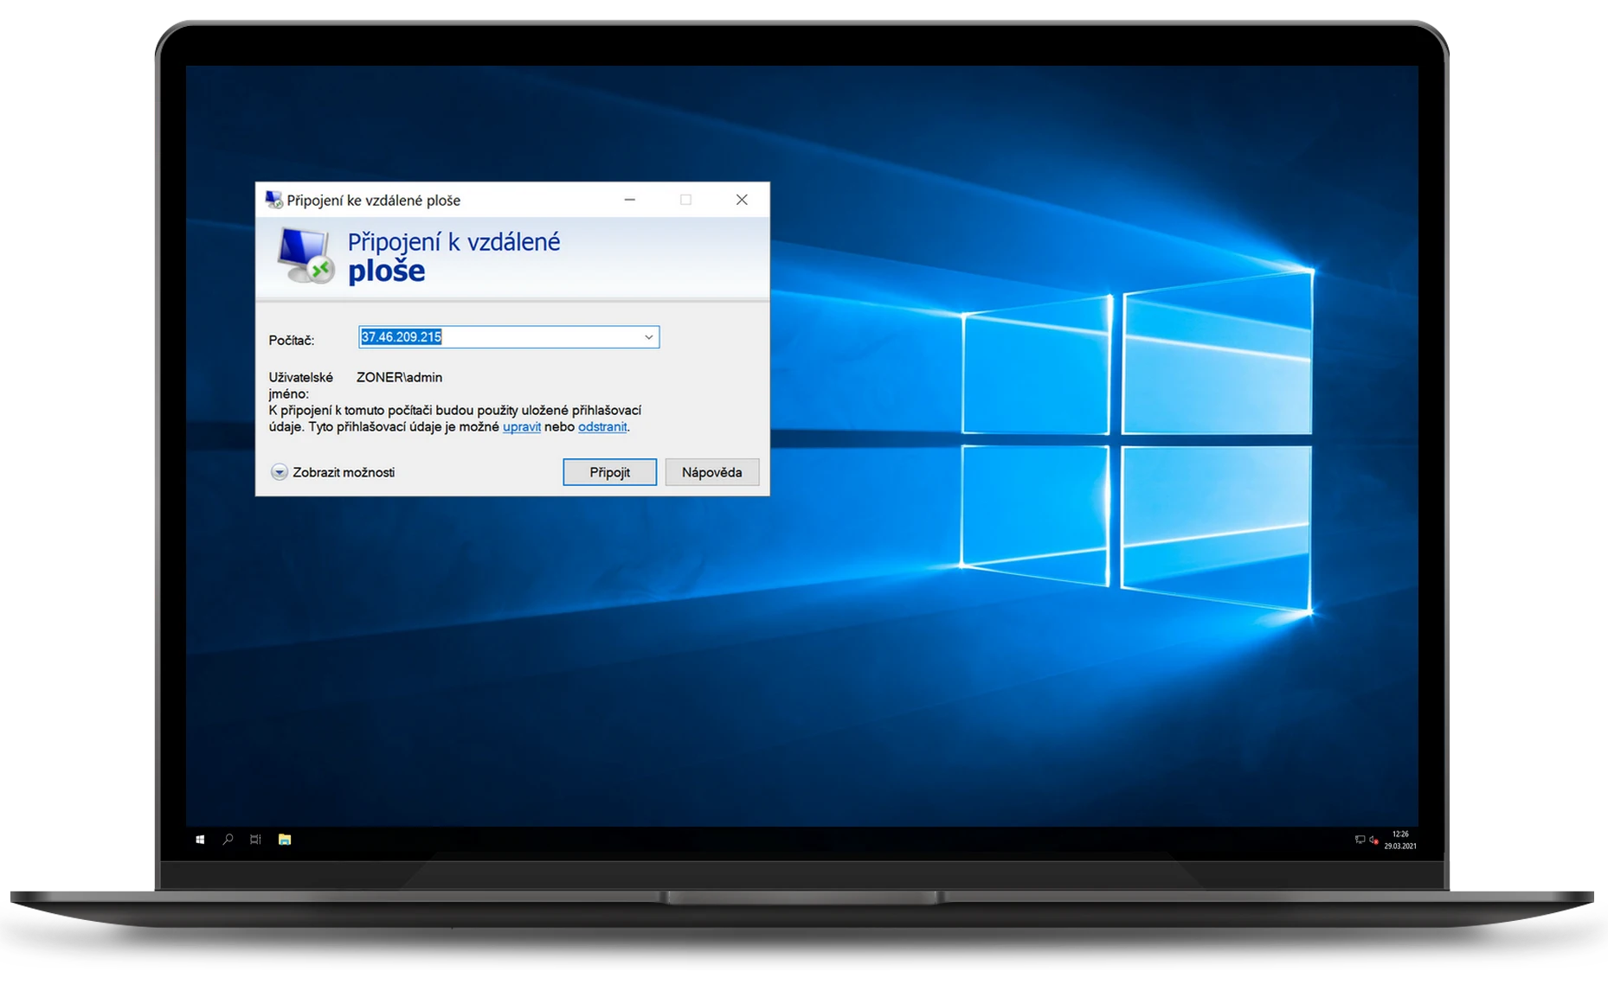Minimize the Připojení ke vzdálené ploše window
1608x984 pixels.
[x=630, y=200]
